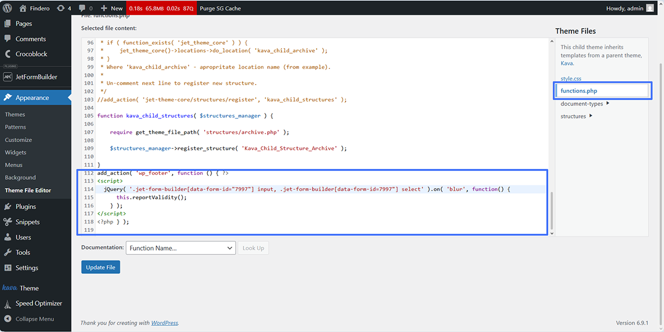Open the Themes submenu item
Screen dimensions: 664x332
click(x=15, y=115)
